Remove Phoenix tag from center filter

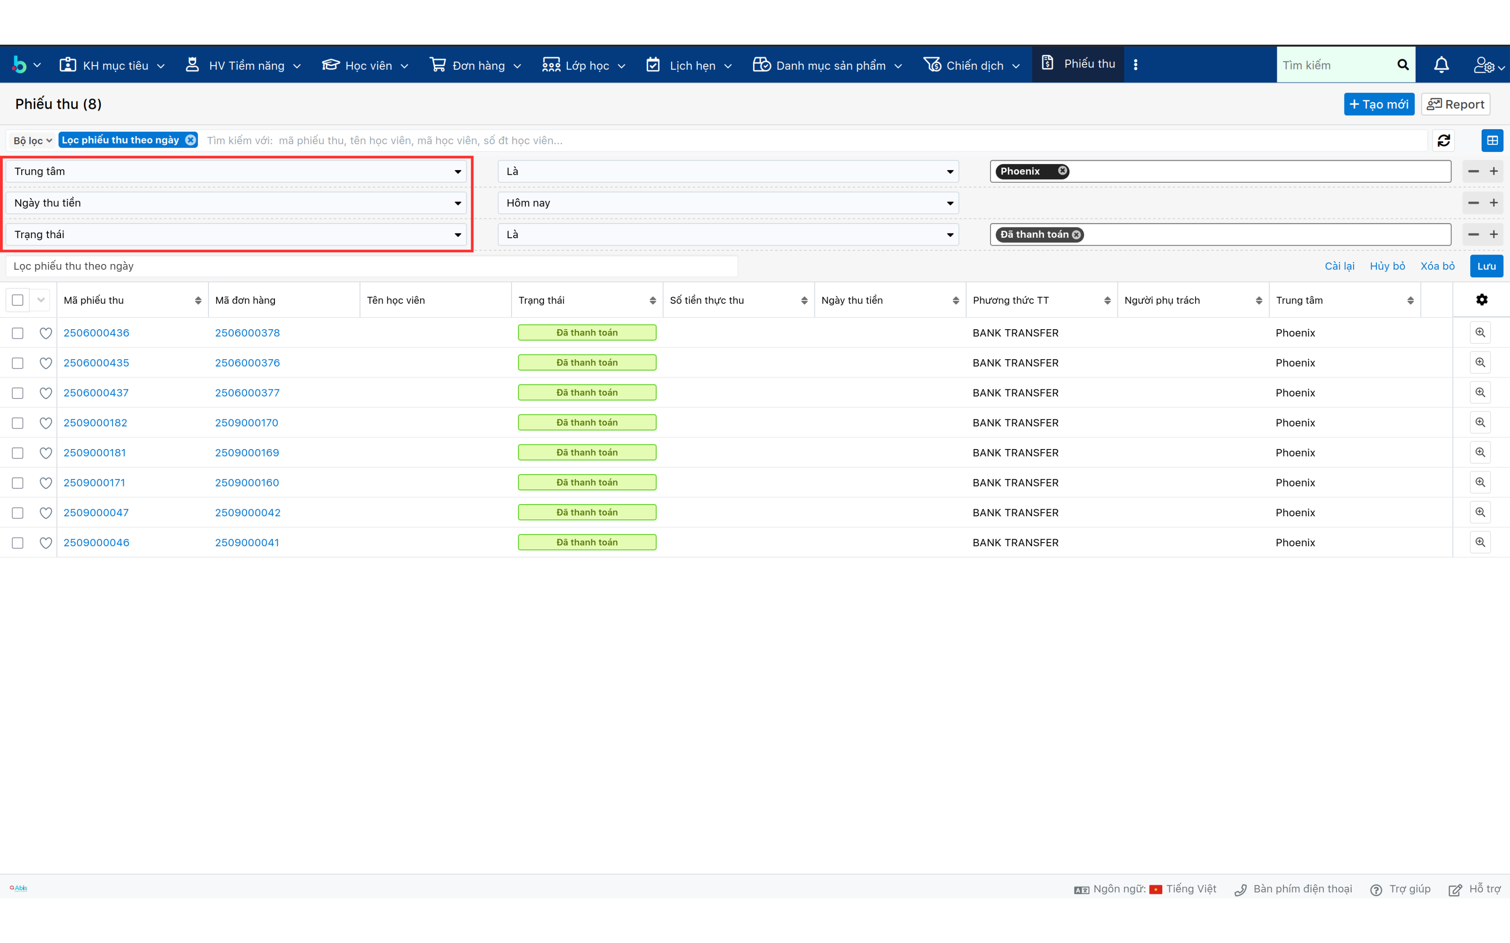pos(1062,171)
